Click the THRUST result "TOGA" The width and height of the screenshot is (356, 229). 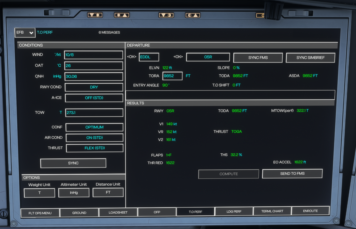(237, 132)
